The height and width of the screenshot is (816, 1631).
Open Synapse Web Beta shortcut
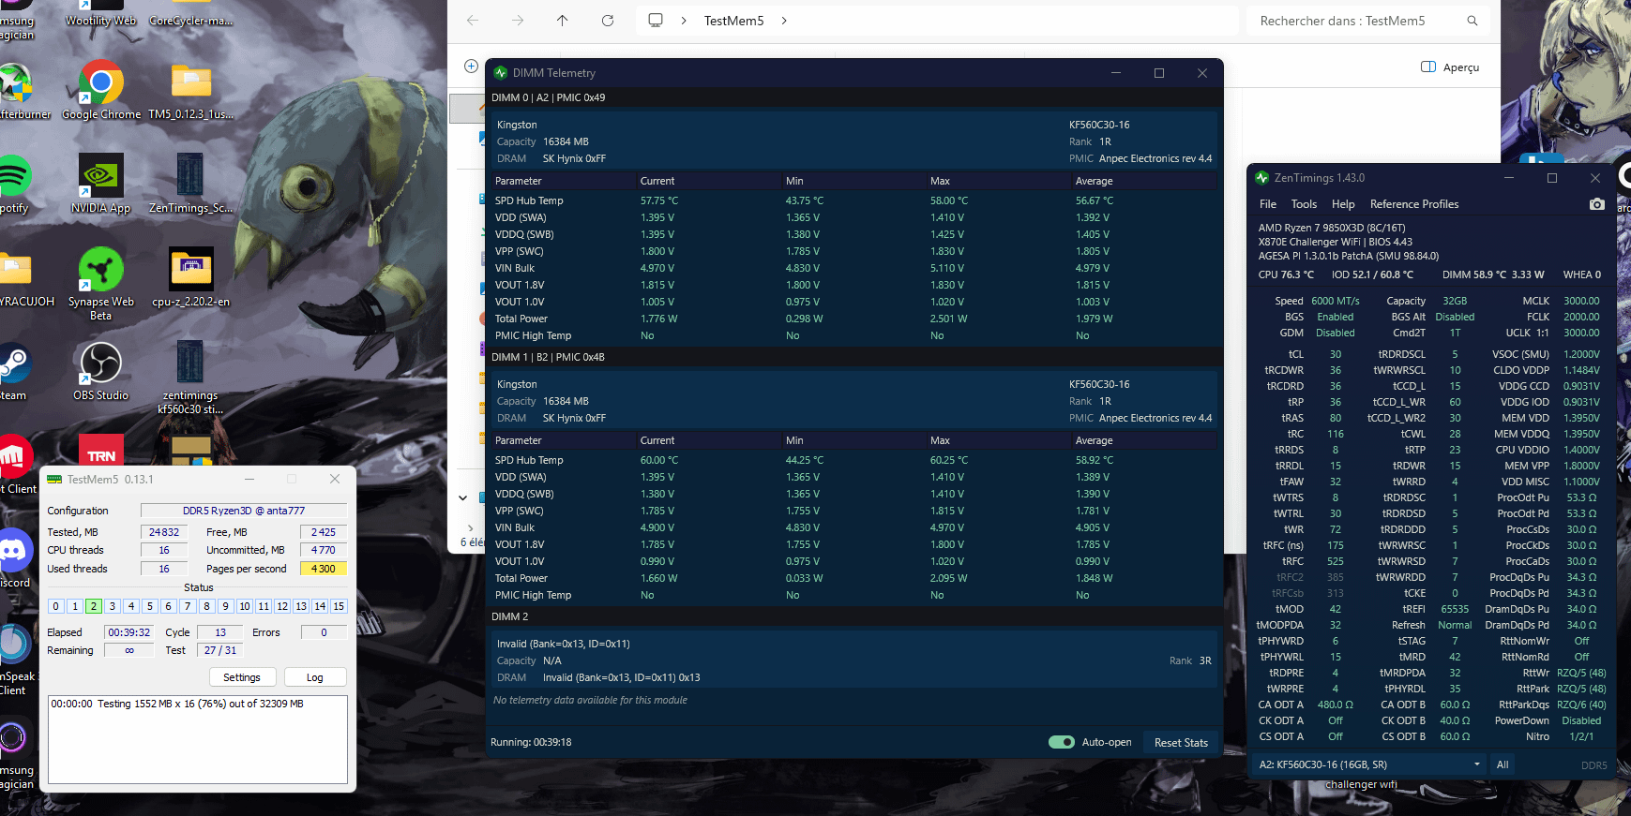point(101,284)
